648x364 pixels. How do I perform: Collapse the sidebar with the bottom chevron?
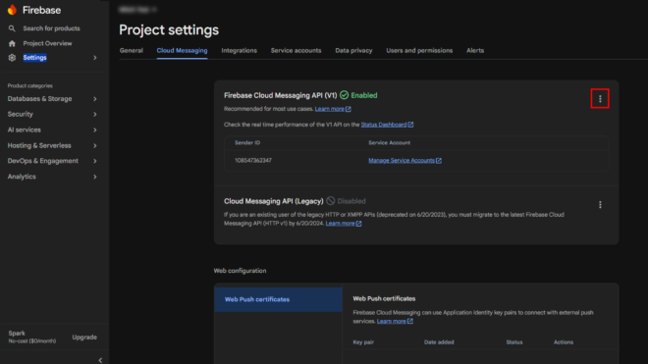pyautogui.click(x=100, y=360)
